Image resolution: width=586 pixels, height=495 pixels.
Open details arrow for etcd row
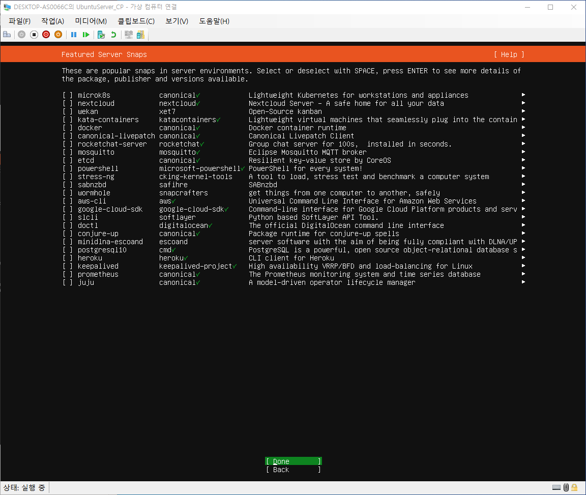pyautogui.click(x=523, y=160)
